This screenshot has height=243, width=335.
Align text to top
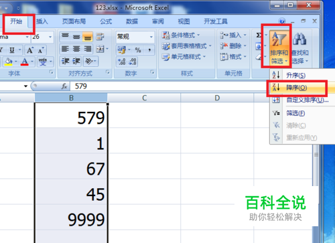[65, 37]
